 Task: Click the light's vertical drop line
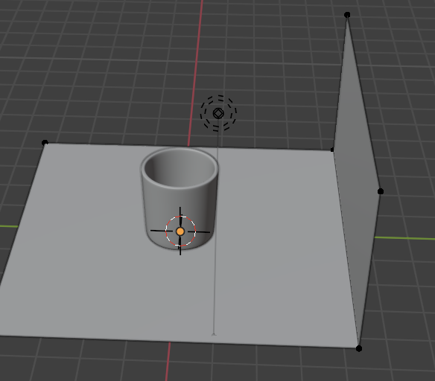(x=216, y=233)
